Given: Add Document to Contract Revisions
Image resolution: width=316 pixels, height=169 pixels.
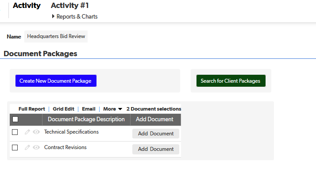Looking at the screenshot, I should click(x=156, y=149).
